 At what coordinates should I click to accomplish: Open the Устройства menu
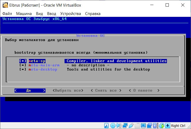pos(71,14)
